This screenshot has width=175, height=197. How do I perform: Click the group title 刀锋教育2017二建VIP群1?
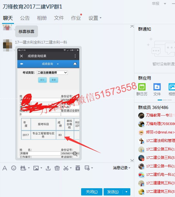(33, 7)
